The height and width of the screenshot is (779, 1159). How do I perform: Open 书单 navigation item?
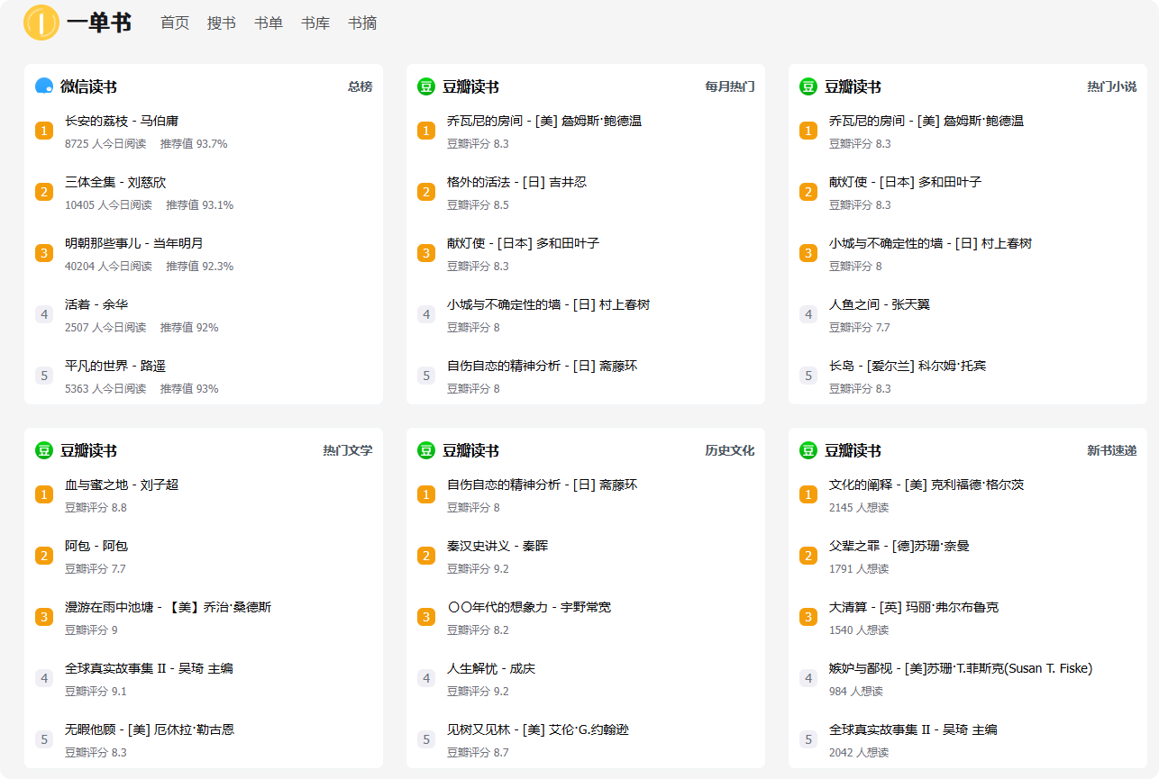(x=269, y=23)
